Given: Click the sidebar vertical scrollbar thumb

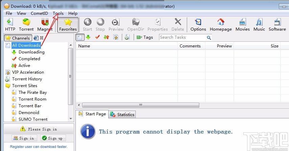Looking at the screenshot, I should pos(71,76).
